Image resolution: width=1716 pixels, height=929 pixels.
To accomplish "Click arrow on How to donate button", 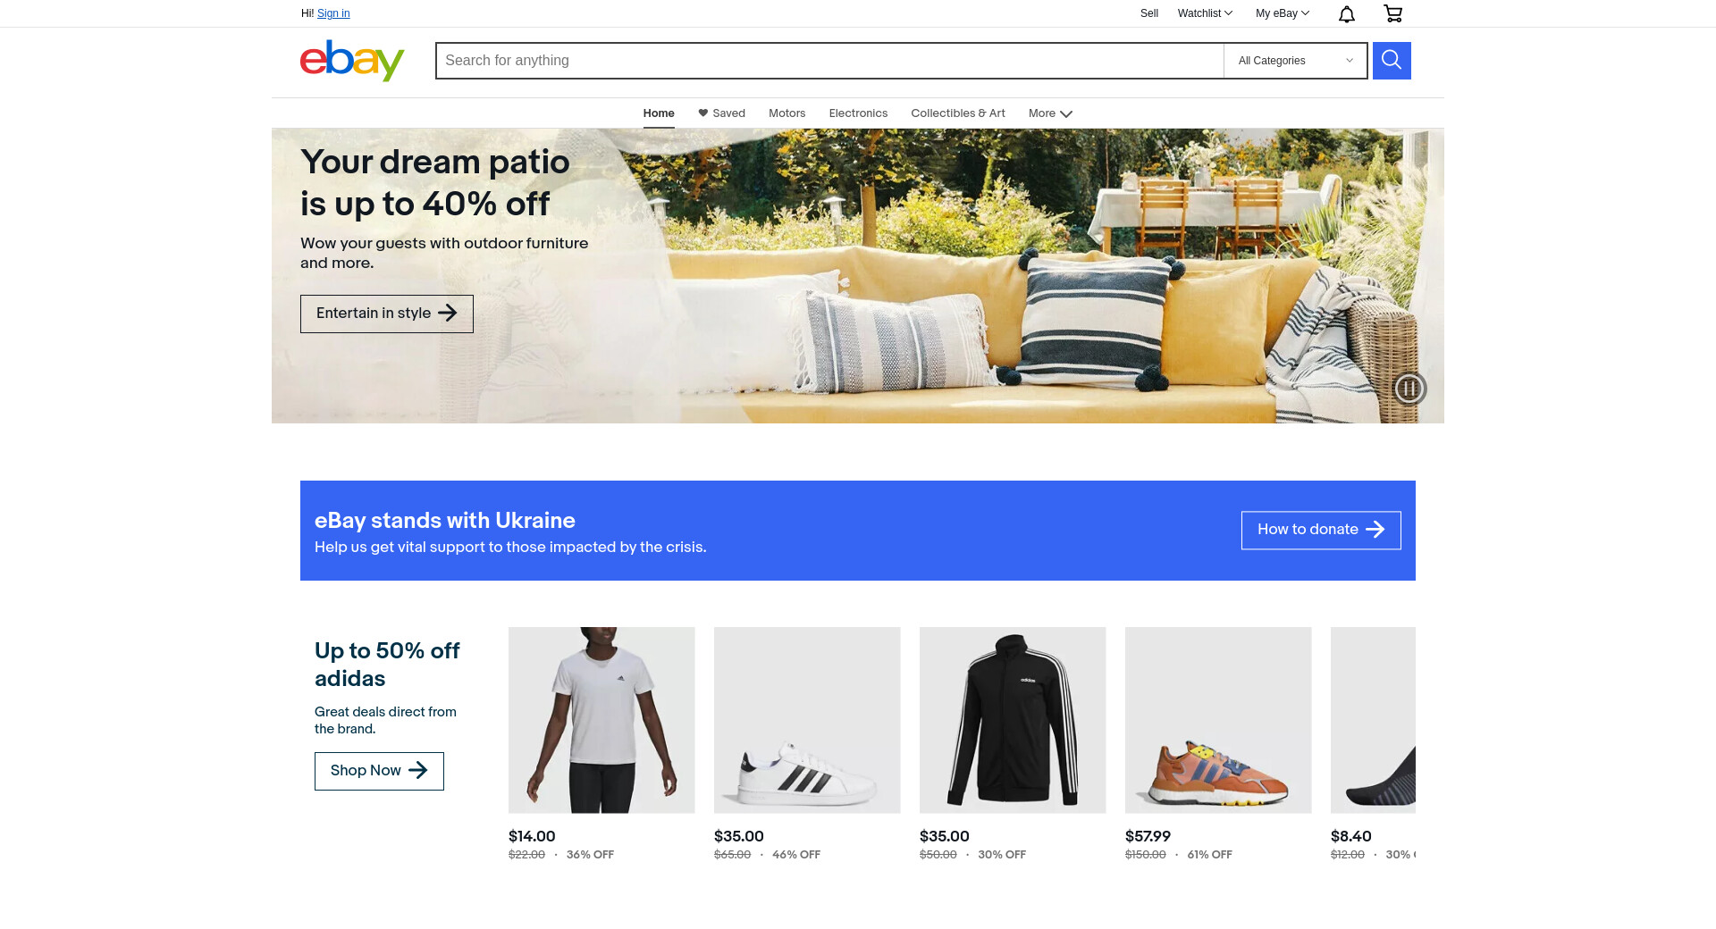I will click(x=1375, y=530).
